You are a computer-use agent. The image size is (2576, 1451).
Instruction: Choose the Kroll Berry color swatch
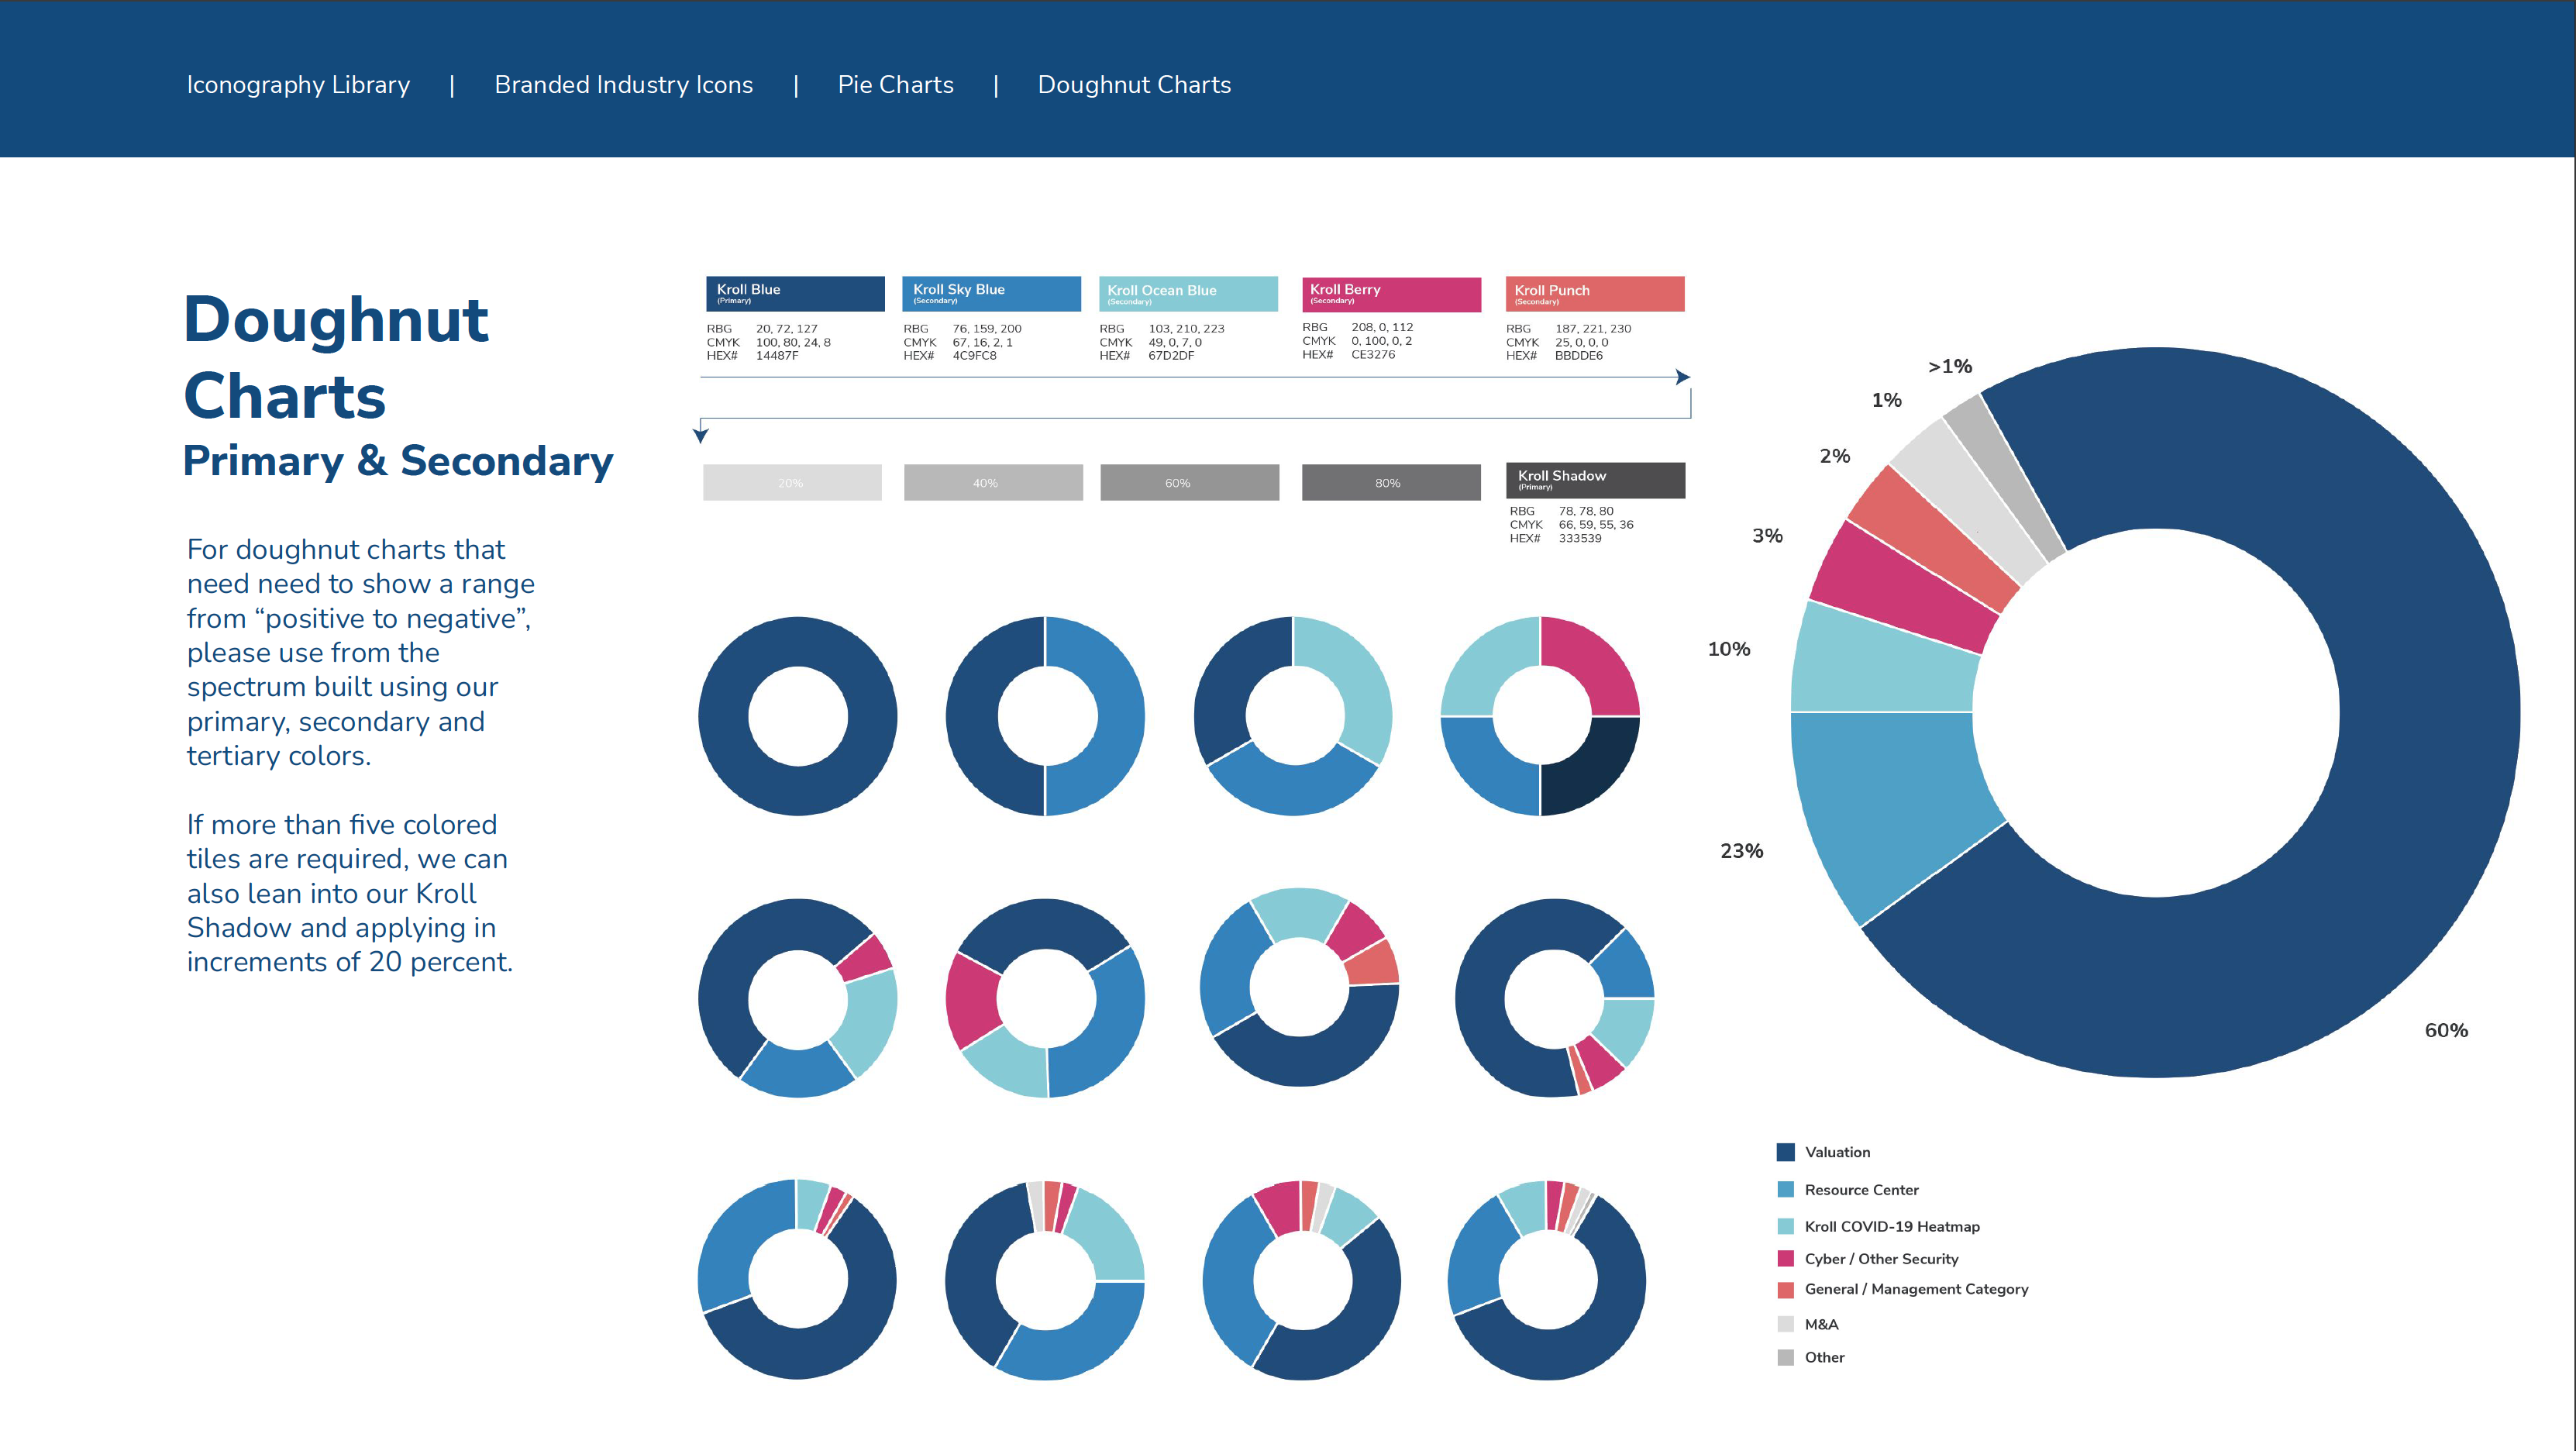click(1391, 294)
